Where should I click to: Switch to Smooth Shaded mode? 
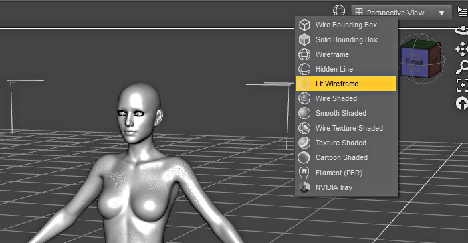pyautogui.click(x=346, y=113)
